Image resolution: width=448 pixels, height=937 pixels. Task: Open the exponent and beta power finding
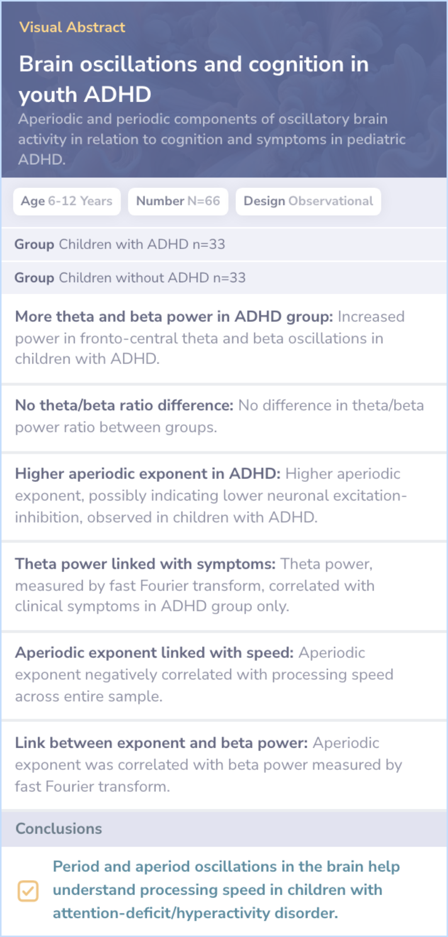(x=224, y=764)
